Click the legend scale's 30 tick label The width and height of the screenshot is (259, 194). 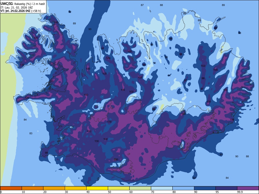[66, 192]
